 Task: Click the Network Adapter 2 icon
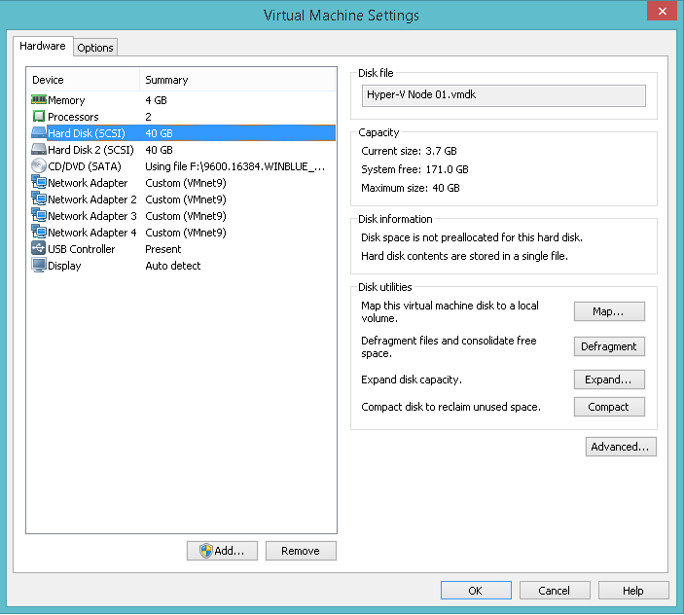(39, 199)
